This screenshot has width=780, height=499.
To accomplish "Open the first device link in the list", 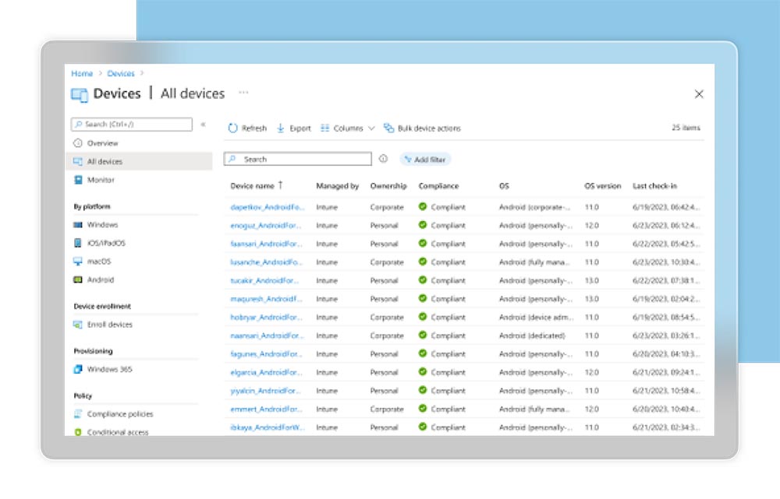I will [x=267, y=207].
